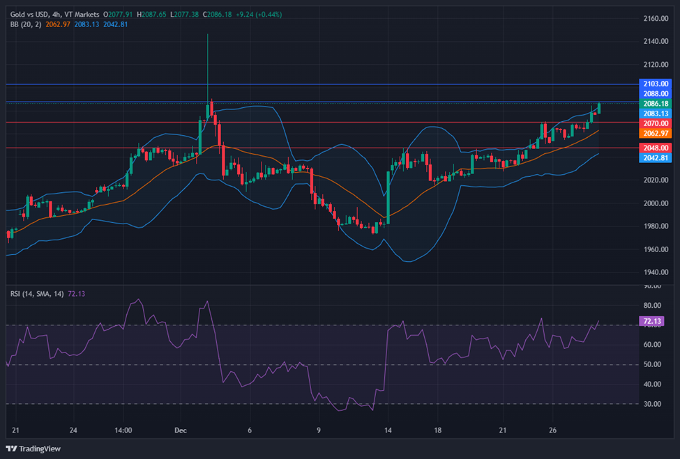Select the Gold vs USD symbol title
The image size is (680, 459).
pyautogui.click(x=34, y=14)
